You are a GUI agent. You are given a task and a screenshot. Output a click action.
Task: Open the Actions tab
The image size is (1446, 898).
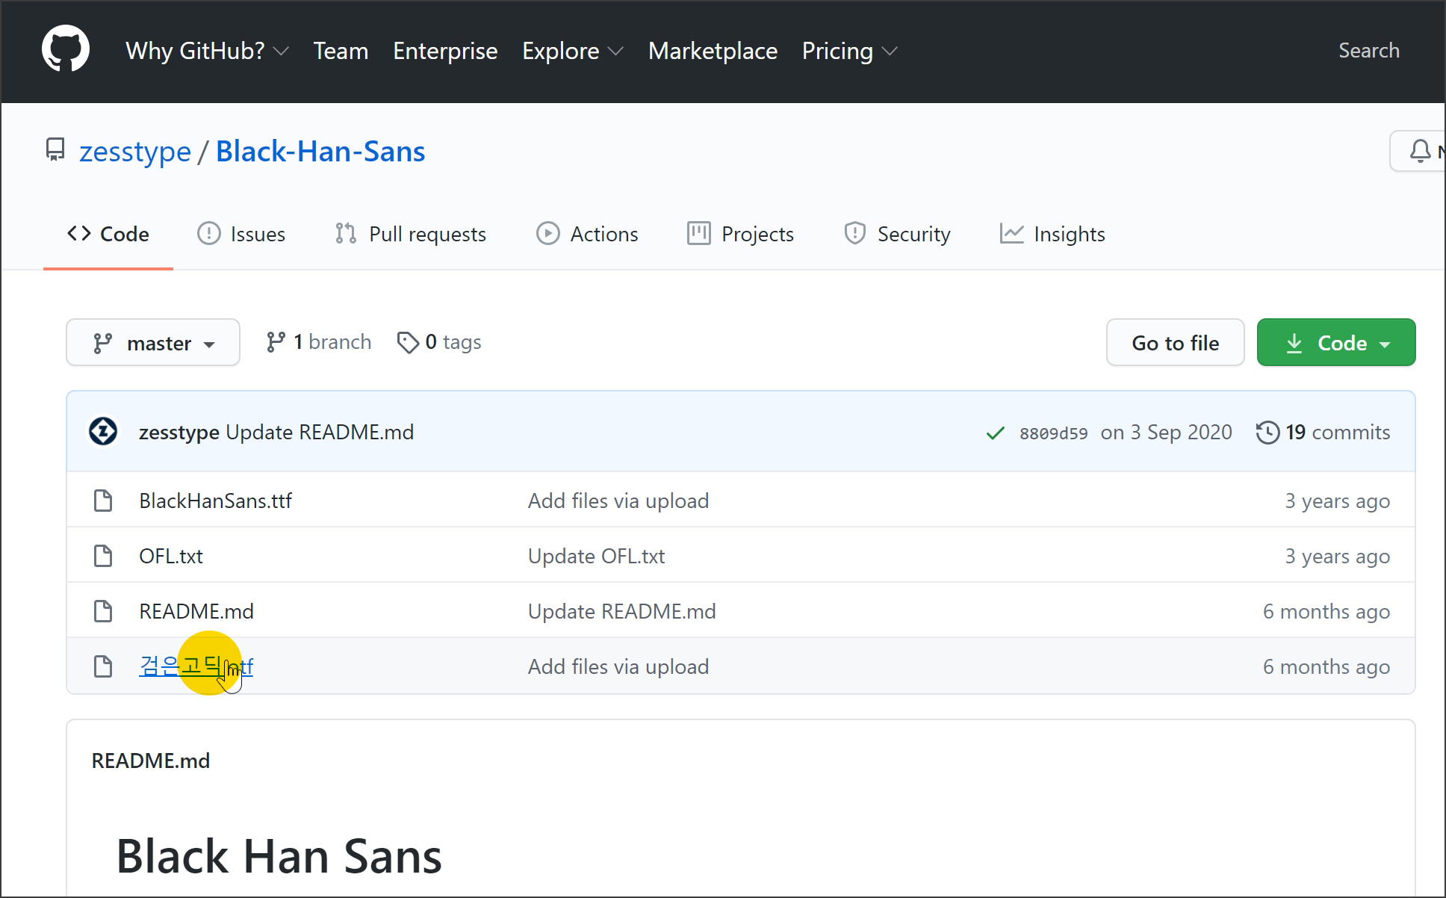tap(587, 234)
